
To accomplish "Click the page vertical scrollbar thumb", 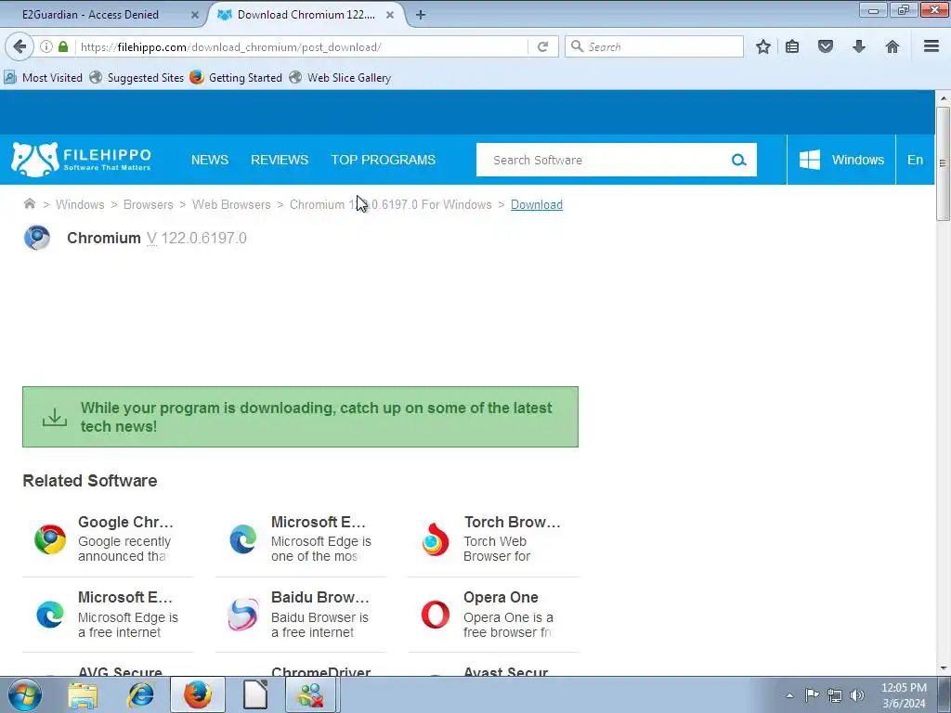I will (x=943, y=163).
